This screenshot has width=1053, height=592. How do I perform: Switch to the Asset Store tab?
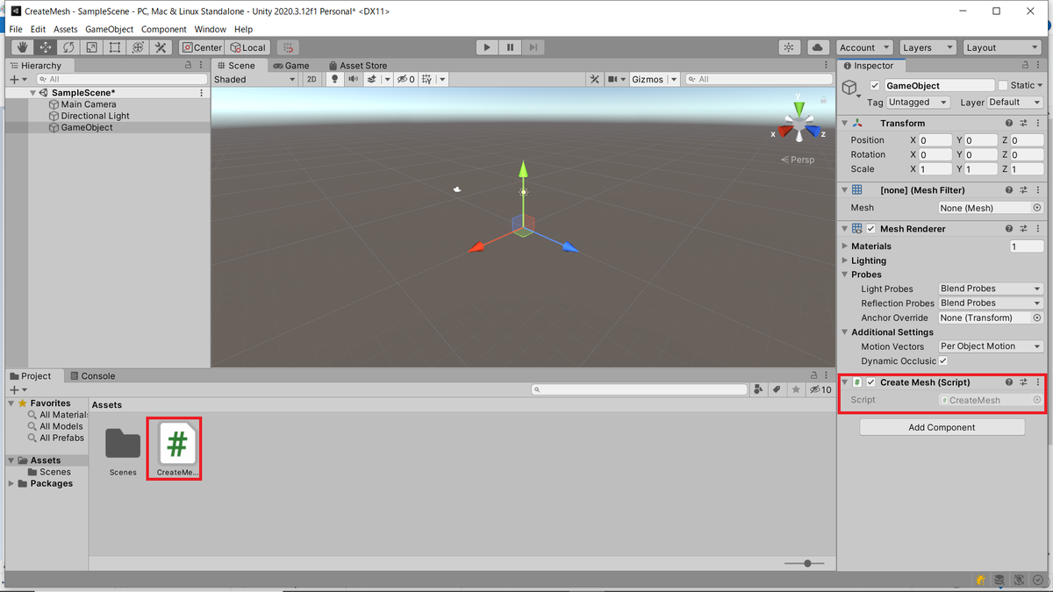tap(357, 65)
